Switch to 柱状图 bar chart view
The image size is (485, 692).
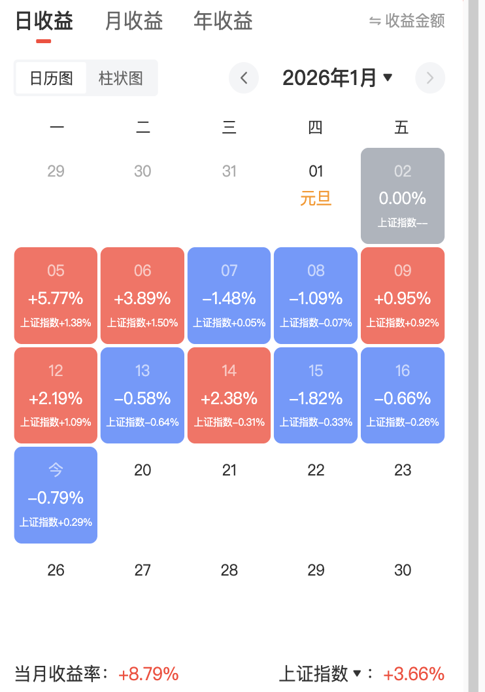[x=121, y=78]
